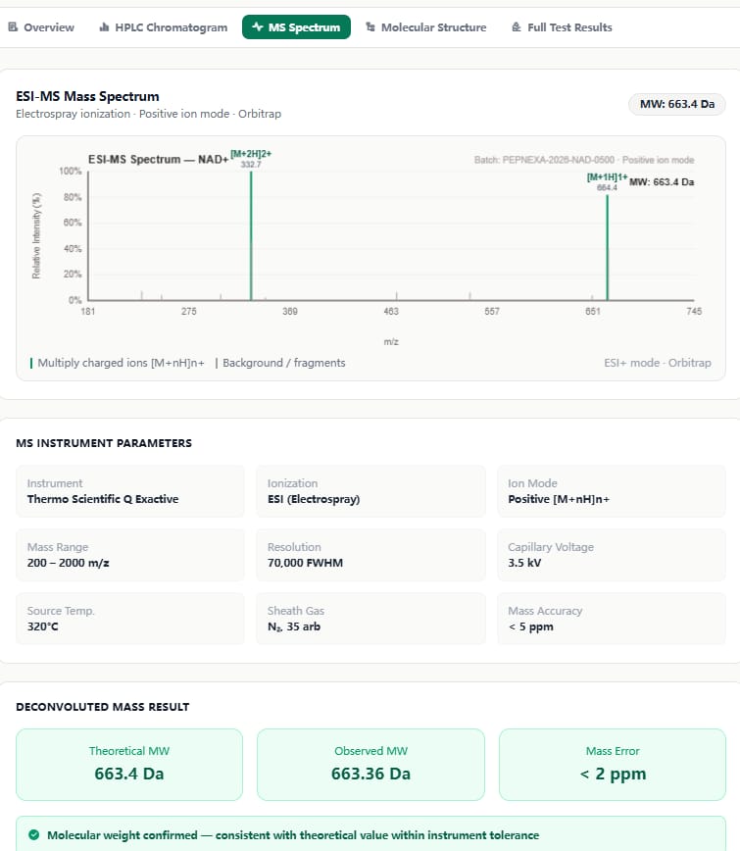Go to the Full Test Results tab
Image resolution: width=740 pixels, height=851 pixels.
pos(562,27)
